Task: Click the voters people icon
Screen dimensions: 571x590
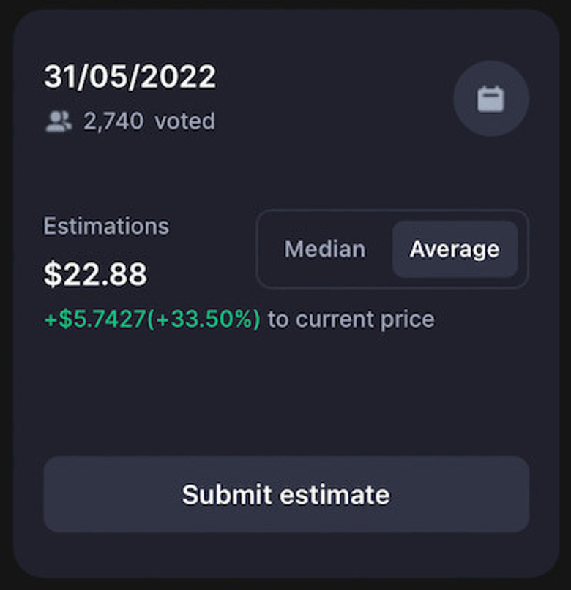Action: click(x=59, y=121)
